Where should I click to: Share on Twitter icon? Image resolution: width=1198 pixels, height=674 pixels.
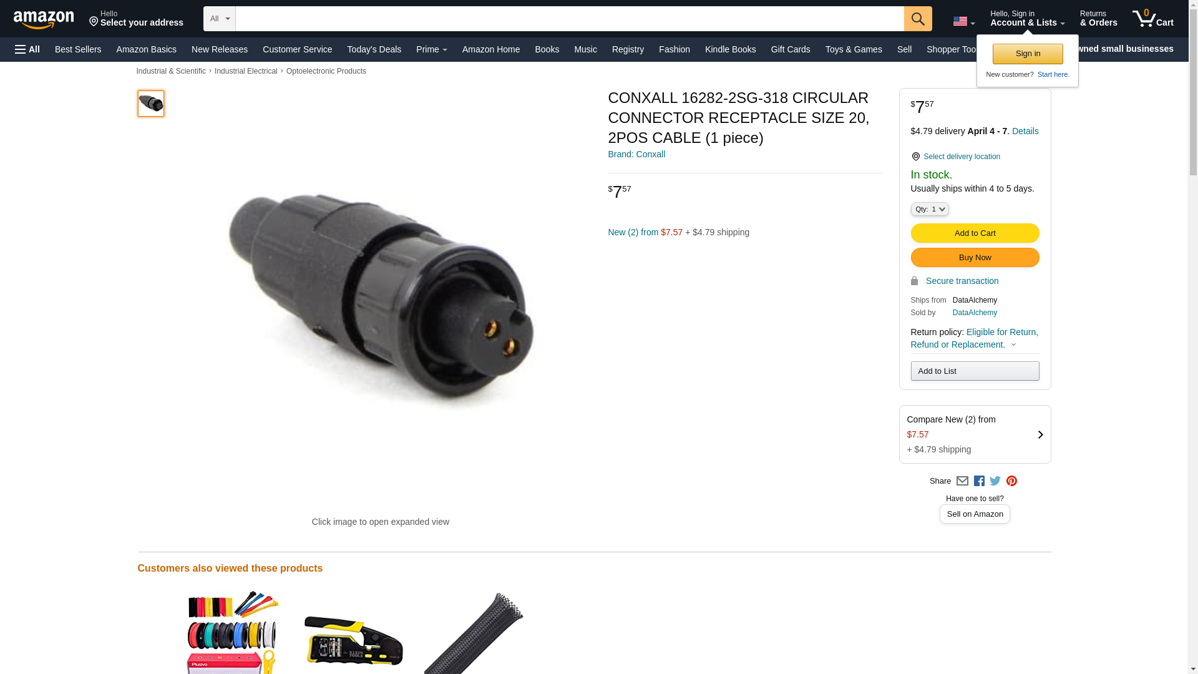(995, 481)
